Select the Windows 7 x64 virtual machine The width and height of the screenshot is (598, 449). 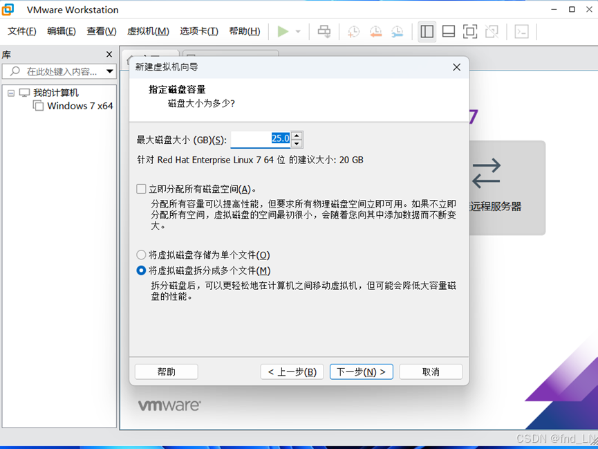(x=78, y=106)
